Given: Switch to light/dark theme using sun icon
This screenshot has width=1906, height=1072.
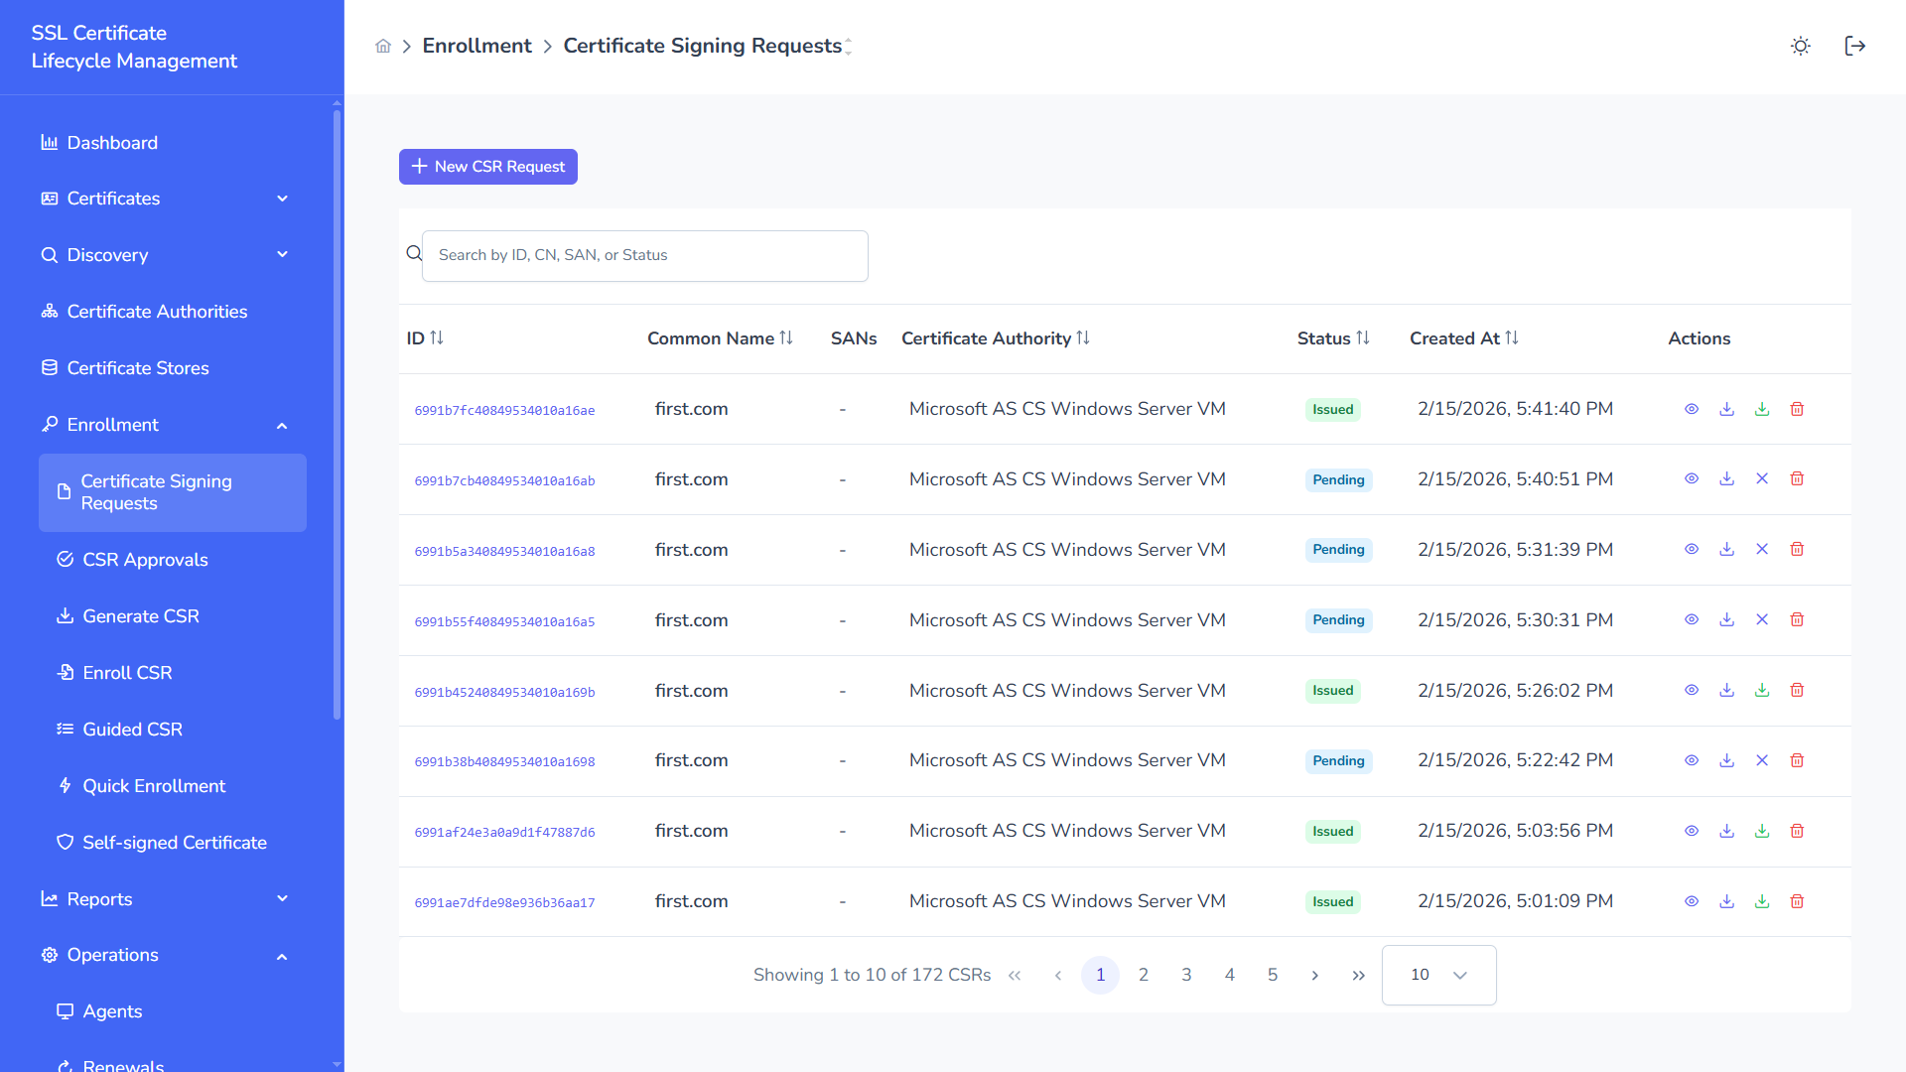Looking at the screenshot, I should pyautogui.click(x=1800, y=46).
